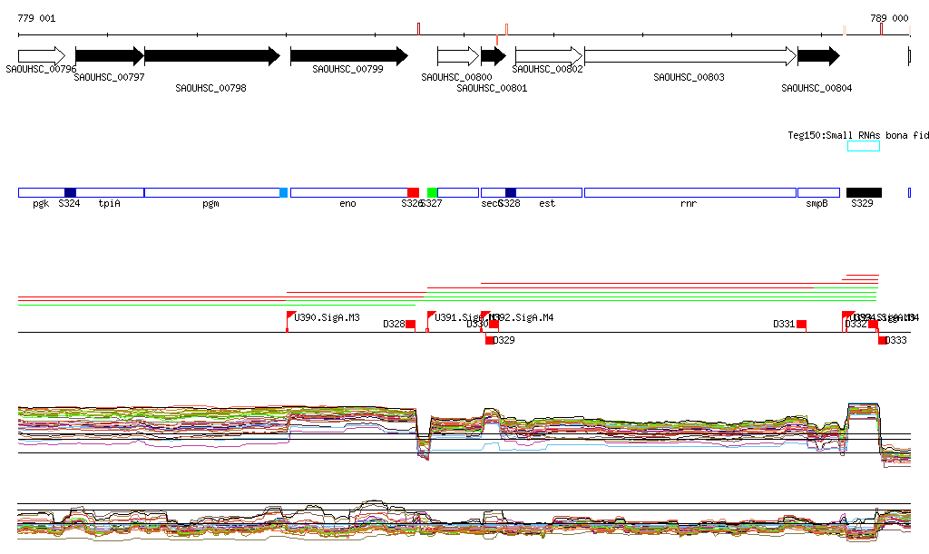The image size is (929, 554).
Task: Click the black S329 segment block
Action: click(864, 193)
